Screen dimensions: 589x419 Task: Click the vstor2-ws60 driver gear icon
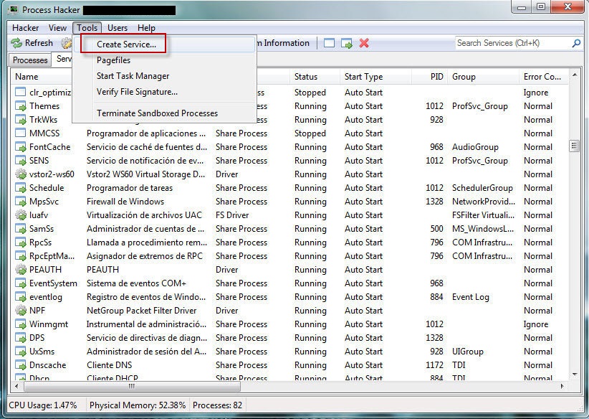click(x=20, y=174)
